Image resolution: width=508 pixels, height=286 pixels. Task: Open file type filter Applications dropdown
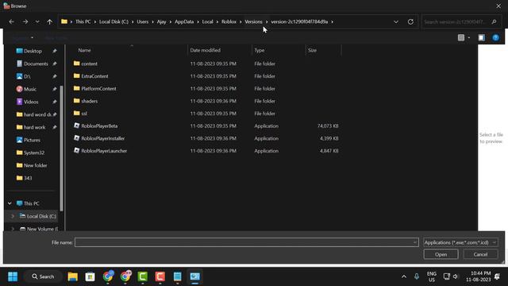[460, 242]
